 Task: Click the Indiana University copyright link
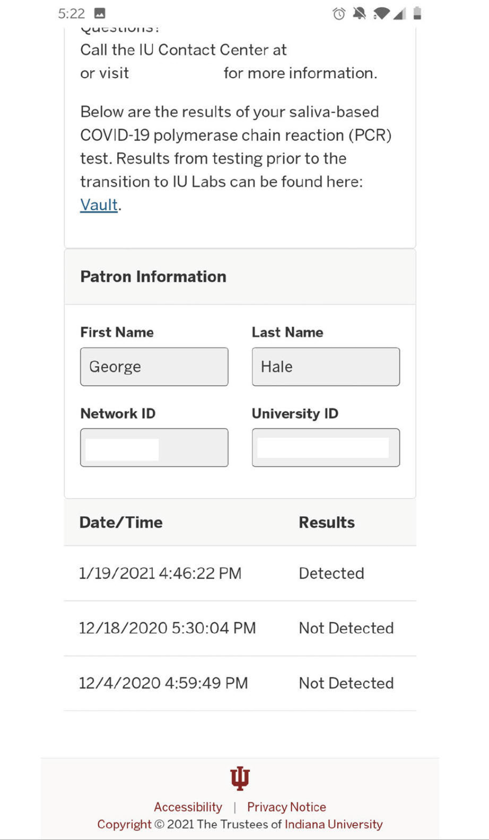tap(334, 824)
